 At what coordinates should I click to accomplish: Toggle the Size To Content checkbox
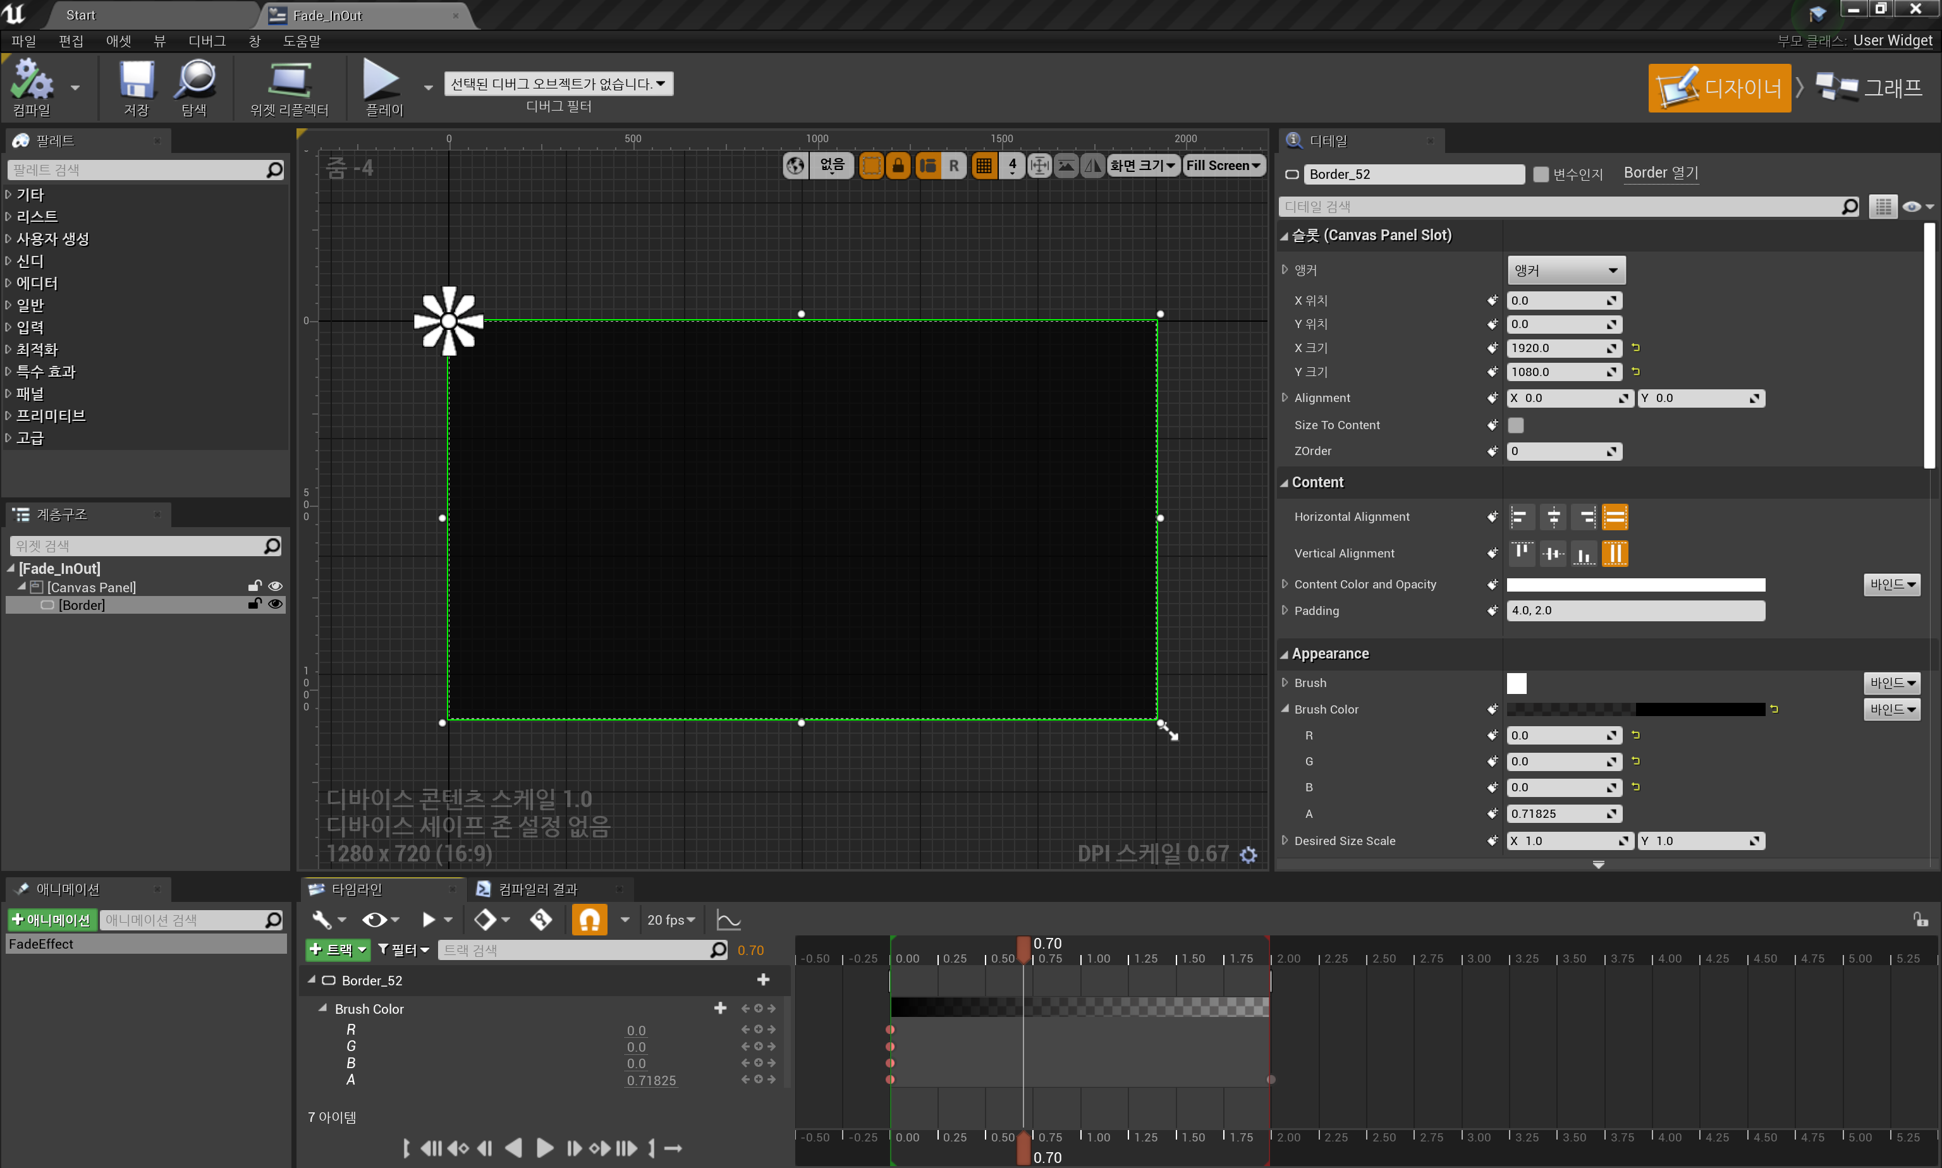pos(1515,425)
